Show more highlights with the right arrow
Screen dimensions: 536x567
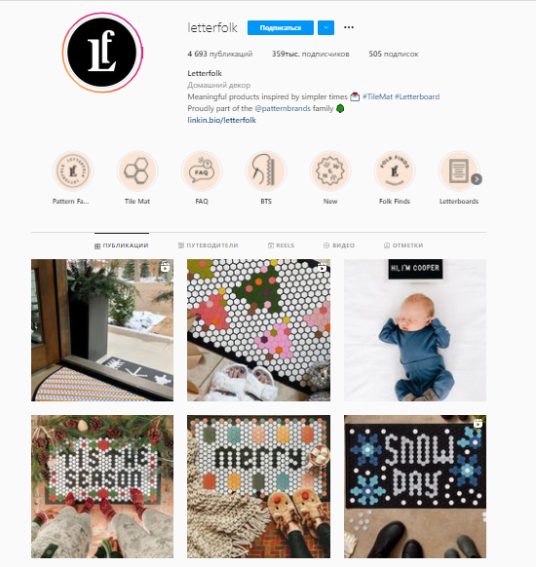click(x=477, y=179)
